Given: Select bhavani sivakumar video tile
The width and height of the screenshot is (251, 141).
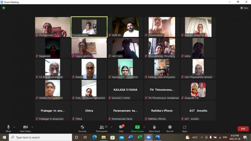Looking at the screenshot, I should [198, 27].
